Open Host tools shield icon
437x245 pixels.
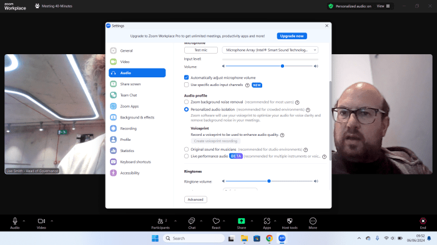290,221
